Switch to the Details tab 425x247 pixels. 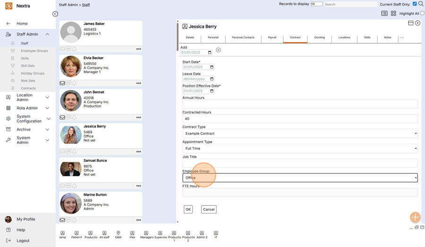(x=190, y=38)
